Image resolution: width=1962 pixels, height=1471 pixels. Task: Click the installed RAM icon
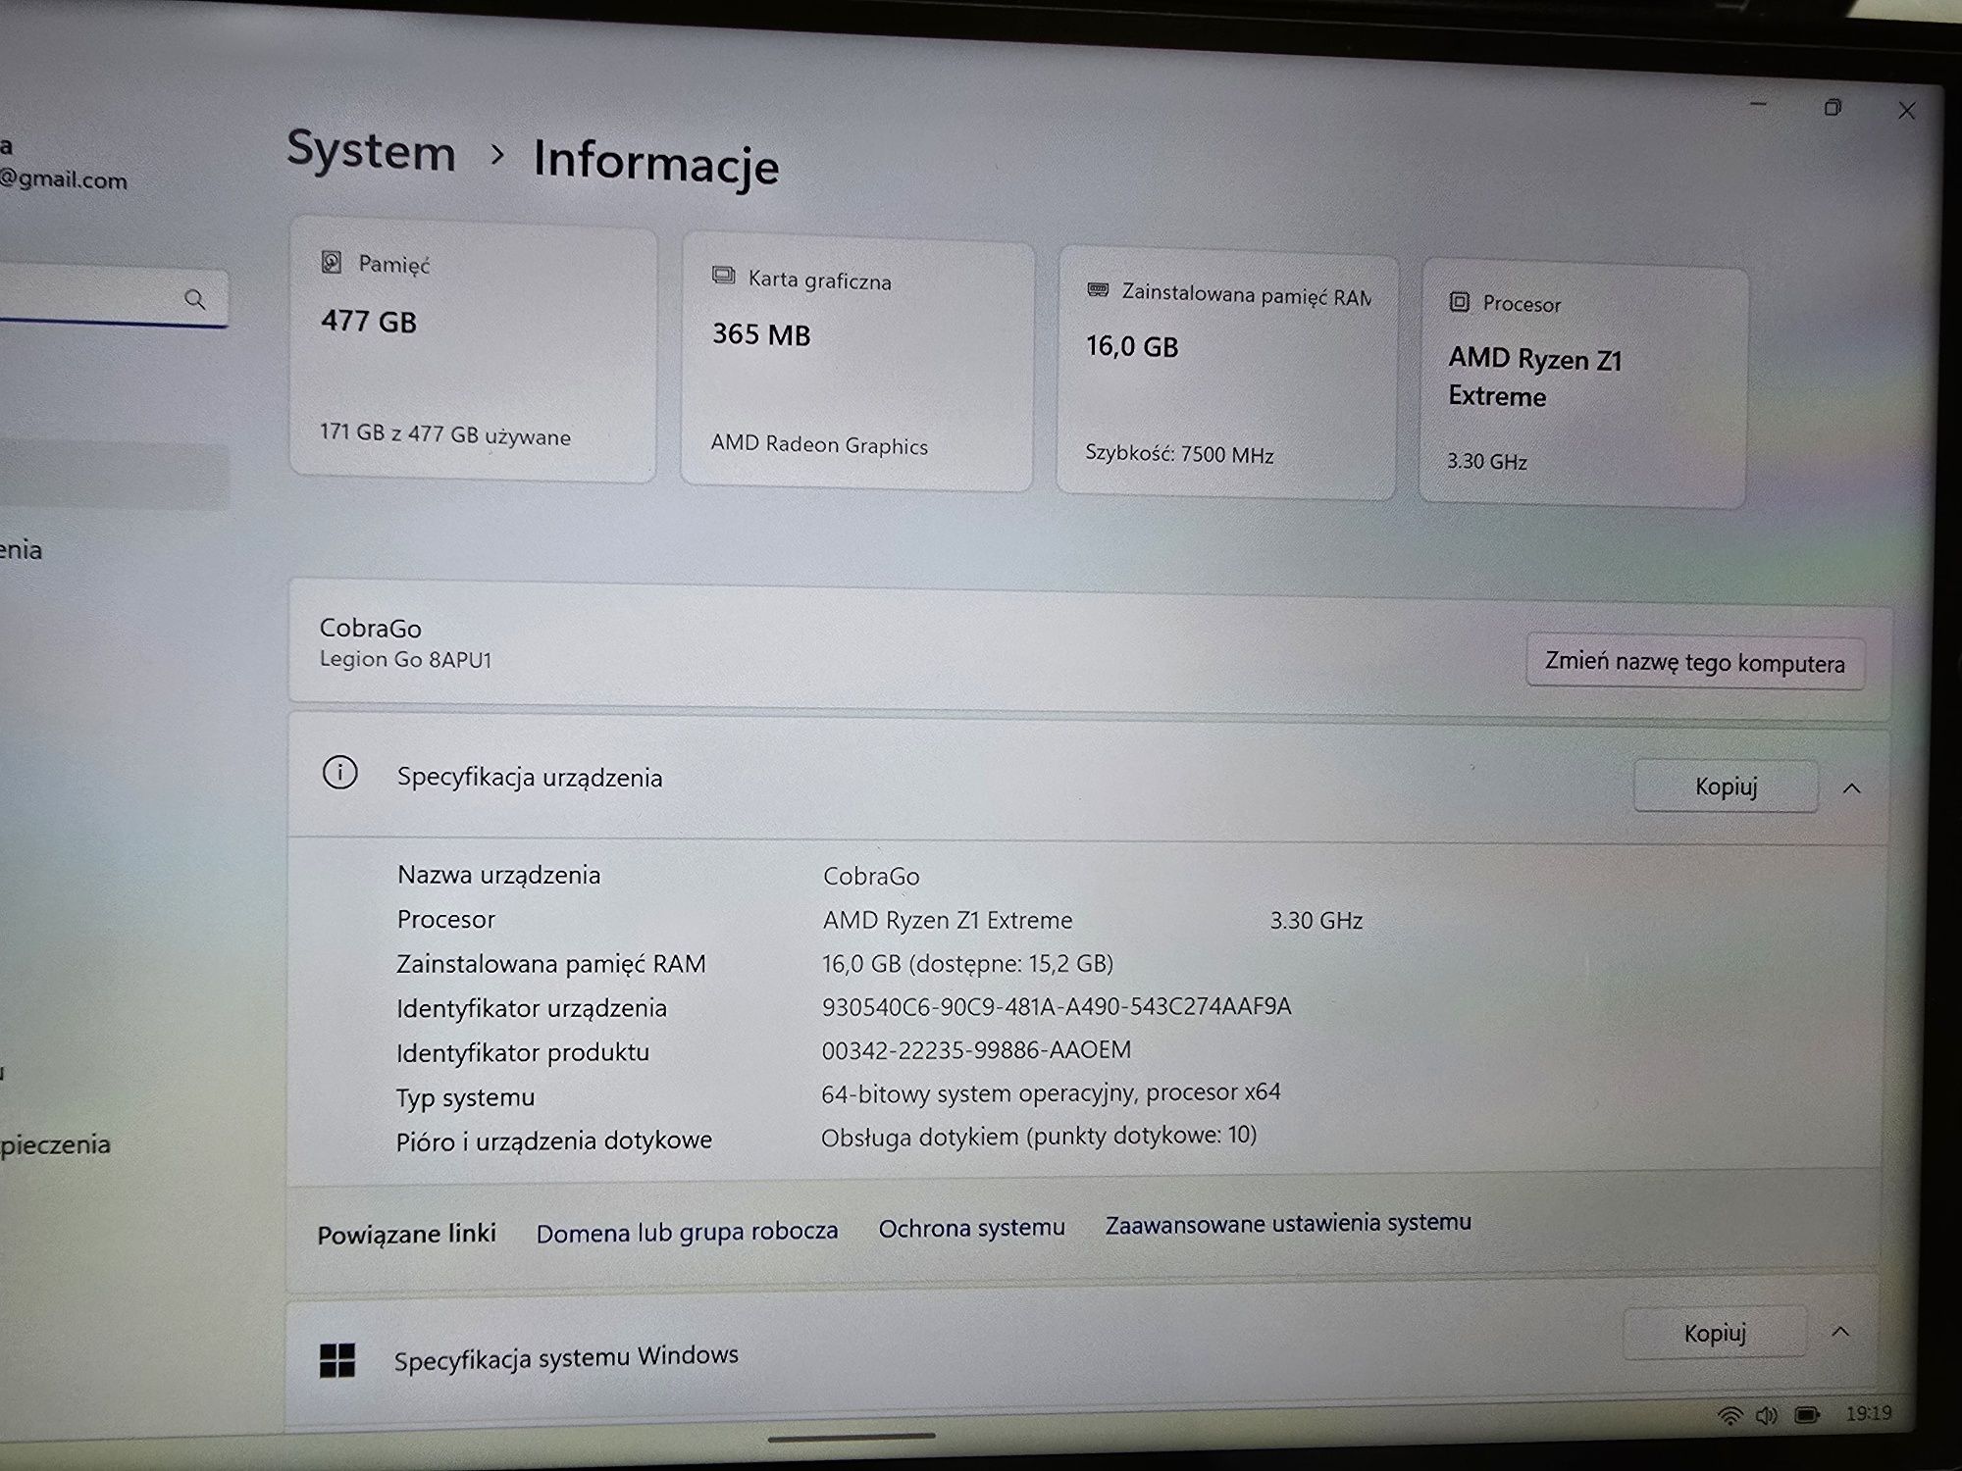(x=1098, y=289)
